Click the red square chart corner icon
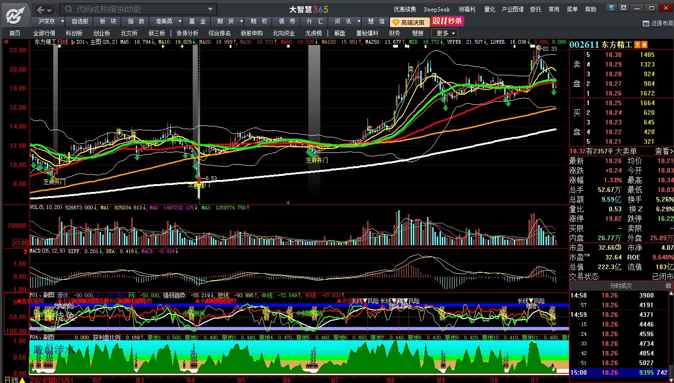This screenshot has height=383, width=674. click(6, 42)
